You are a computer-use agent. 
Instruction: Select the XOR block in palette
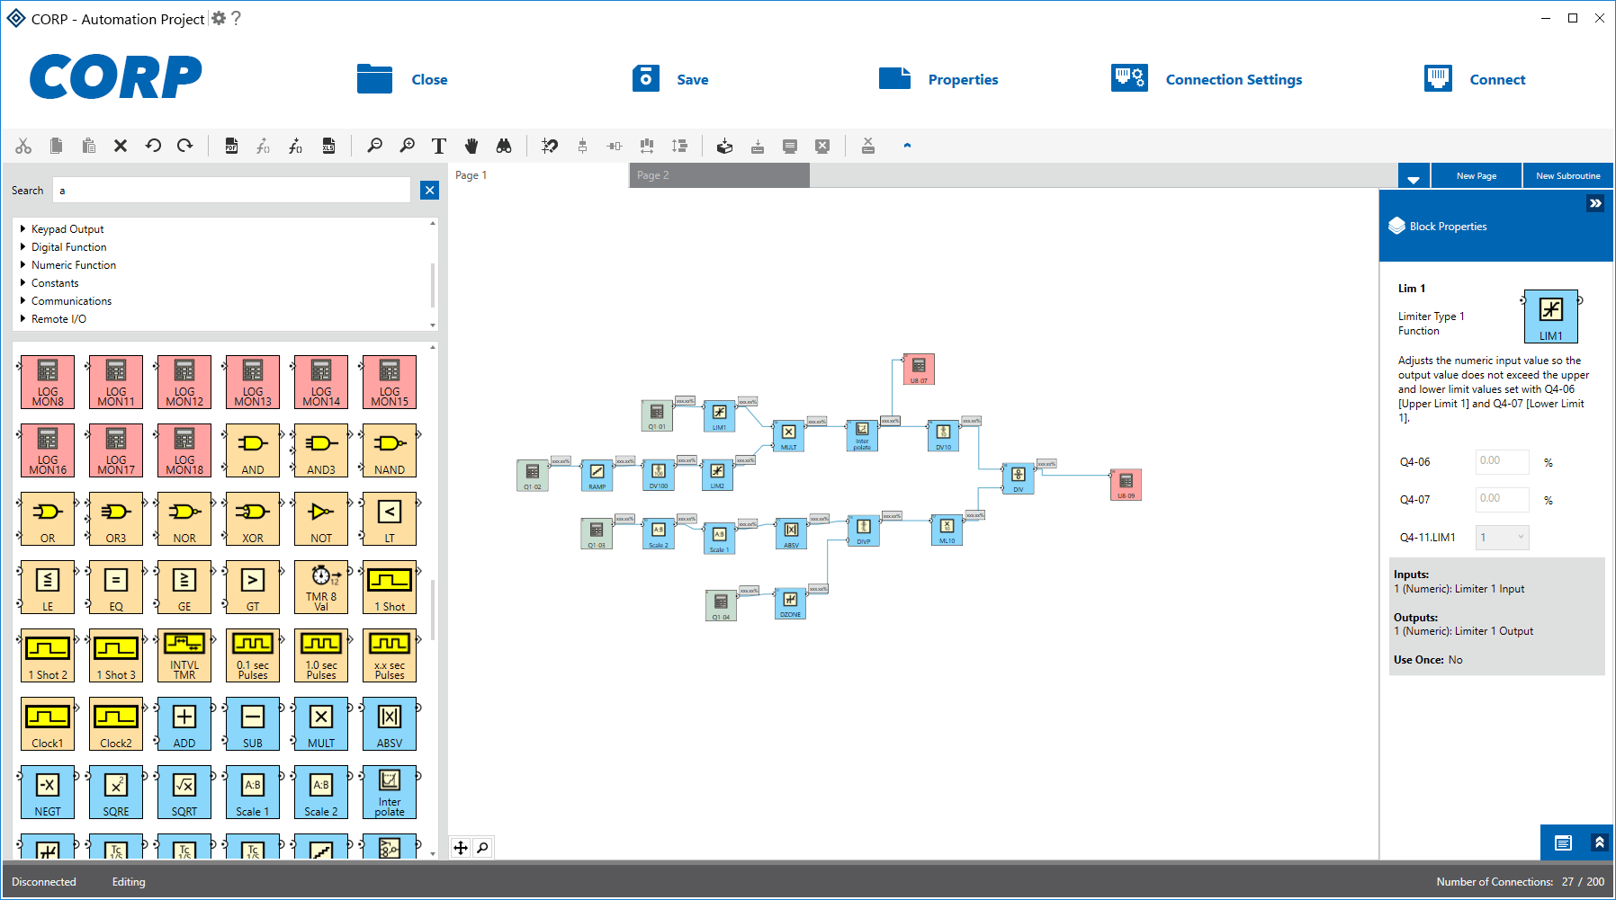click(x=253, y=519)
